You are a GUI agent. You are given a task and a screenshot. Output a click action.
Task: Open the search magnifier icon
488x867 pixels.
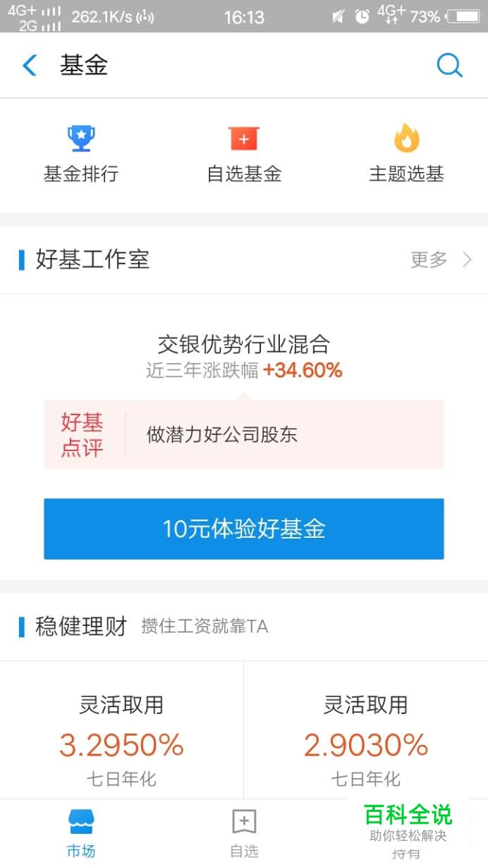(x=449, y=66)
